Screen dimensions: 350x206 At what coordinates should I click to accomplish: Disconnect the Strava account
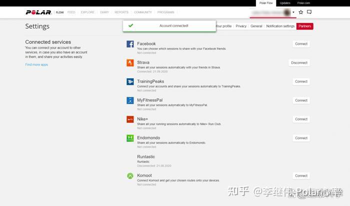299,63
